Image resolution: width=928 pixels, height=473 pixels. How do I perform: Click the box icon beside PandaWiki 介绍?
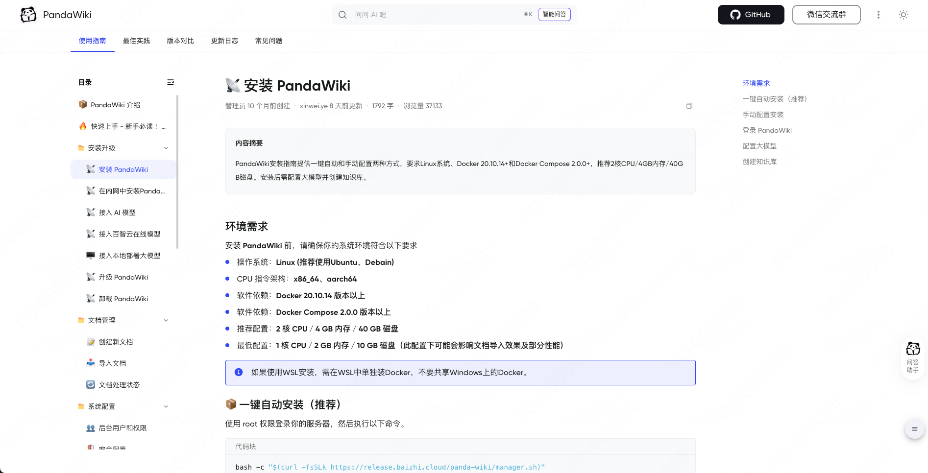point(83,104)
